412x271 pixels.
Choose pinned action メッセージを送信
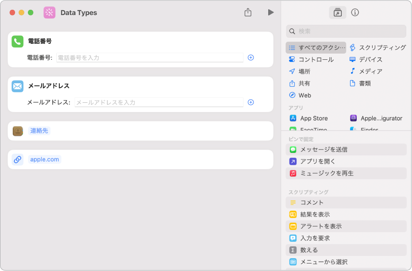[x=346, y=150]
